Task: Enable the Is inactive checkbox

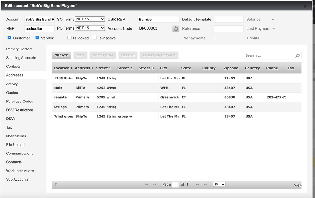Action: coord(95,38)
